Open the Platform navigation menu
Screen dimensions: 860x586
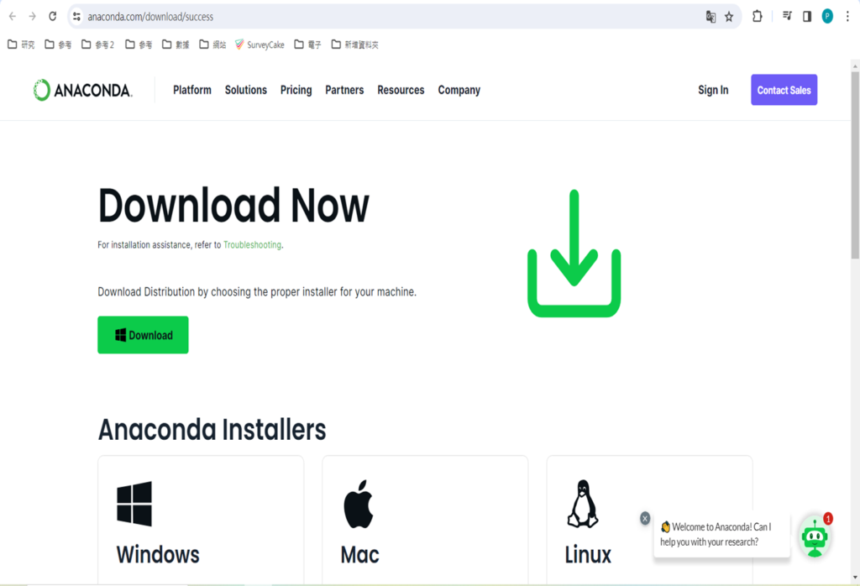tap(192, 90)
